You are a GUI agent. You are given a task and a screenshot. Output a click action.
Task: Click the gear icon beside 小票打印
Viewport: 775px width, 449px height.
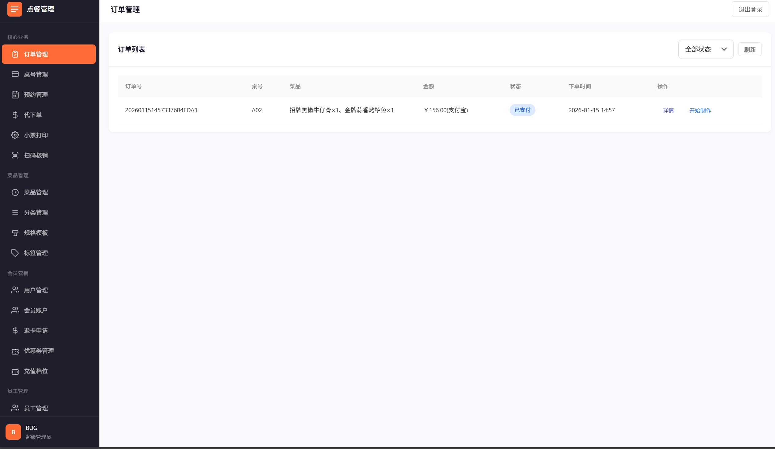[x=15, y=135]
